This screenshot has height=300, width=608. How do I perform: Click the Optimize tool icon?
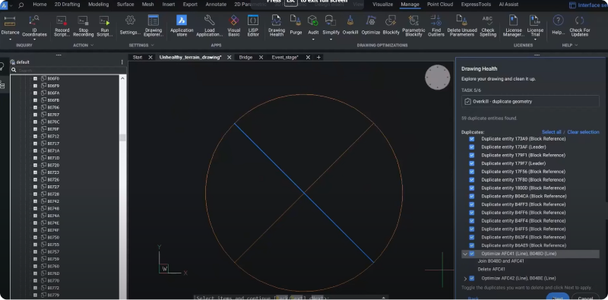coord(371,21)
